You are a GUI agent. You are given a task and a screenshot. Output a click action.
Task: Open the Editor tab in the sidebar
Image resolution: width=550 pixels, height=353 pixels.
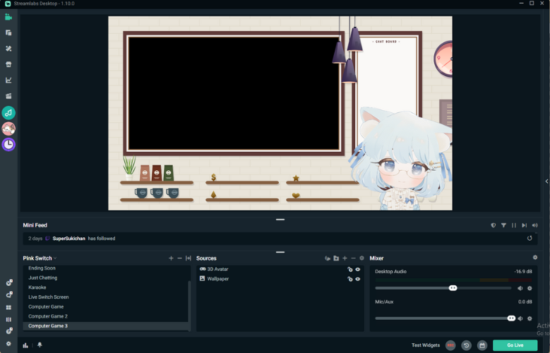(8, 17)
